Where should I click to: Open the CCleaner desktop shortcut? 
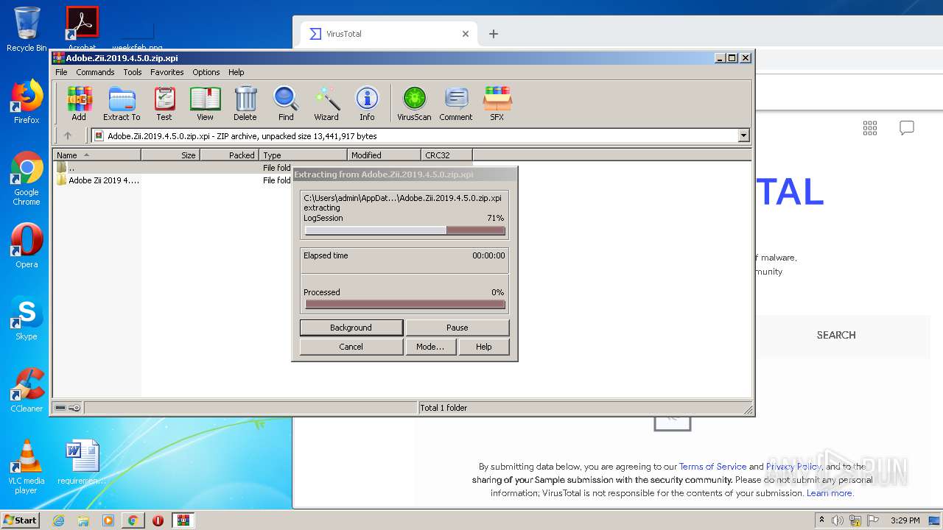pyautogui.click(x=27, y=390)
